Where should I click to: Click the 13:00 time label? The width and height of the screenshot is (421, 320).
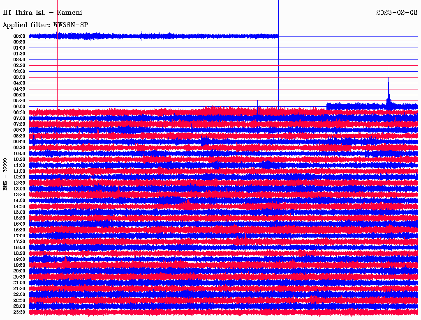tap(19, 189)
